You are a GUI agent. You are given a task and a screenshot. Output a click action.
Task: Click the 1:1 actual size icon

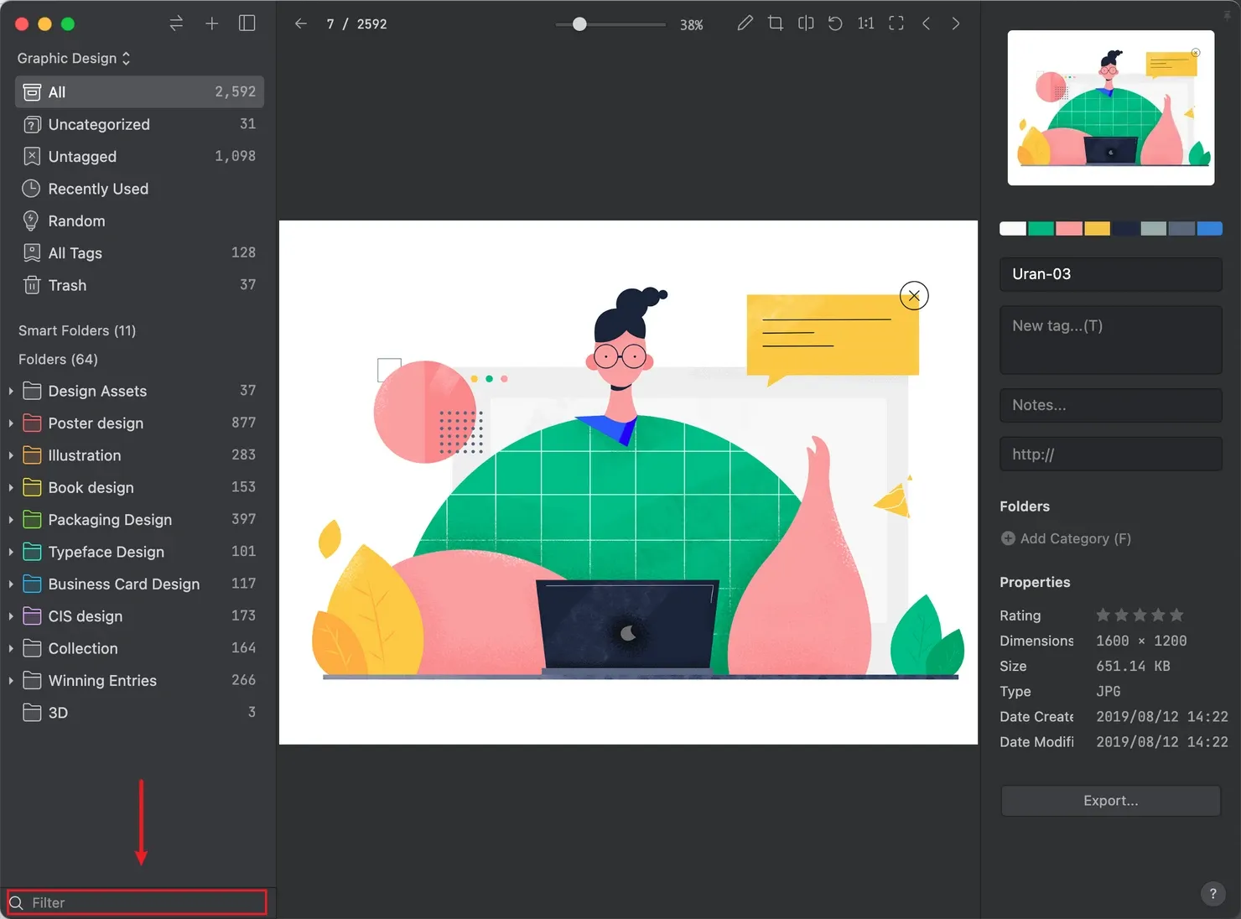pos(865,23)
